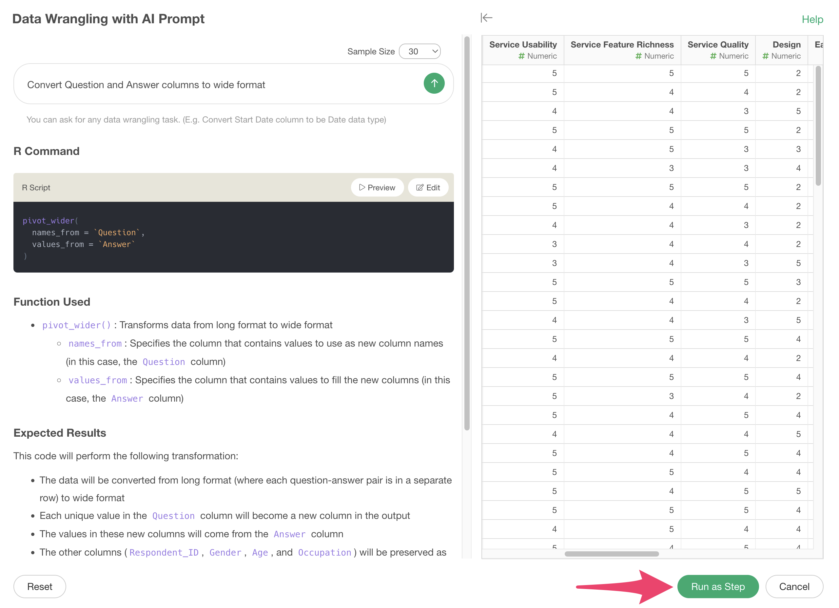Click the Data Wrangling with AI Prompt title

tap(108, 19)
